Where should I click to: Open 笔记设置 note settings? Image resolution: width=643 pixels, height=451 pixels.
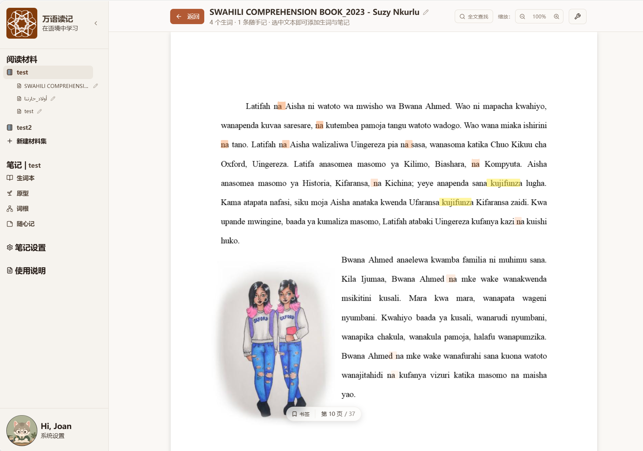pyautogui.click(x=26, y=247)
